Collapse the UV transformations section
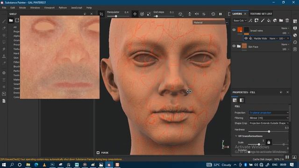 click(236, 136)
